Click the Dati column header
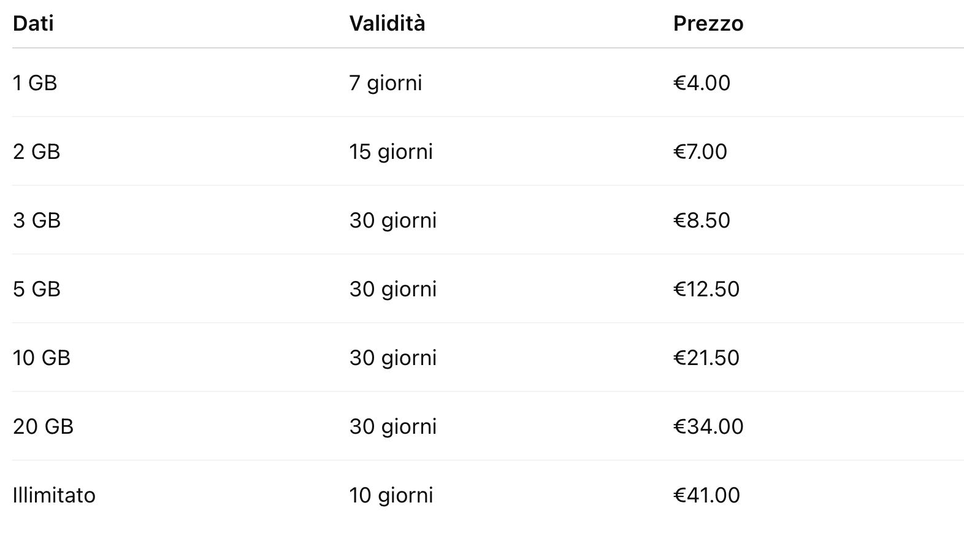This screenshot has width=964, height=535. pos(33,24)
